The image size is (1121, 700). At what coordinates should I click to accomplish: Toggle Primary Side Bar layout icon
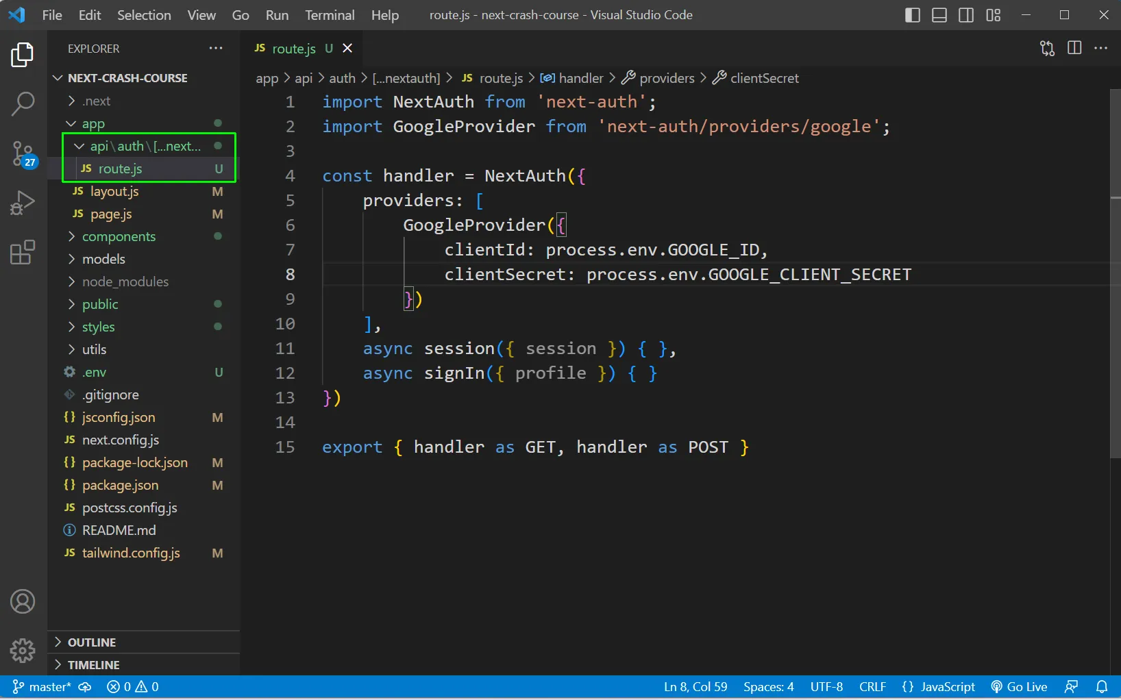[x=913, y=15]
